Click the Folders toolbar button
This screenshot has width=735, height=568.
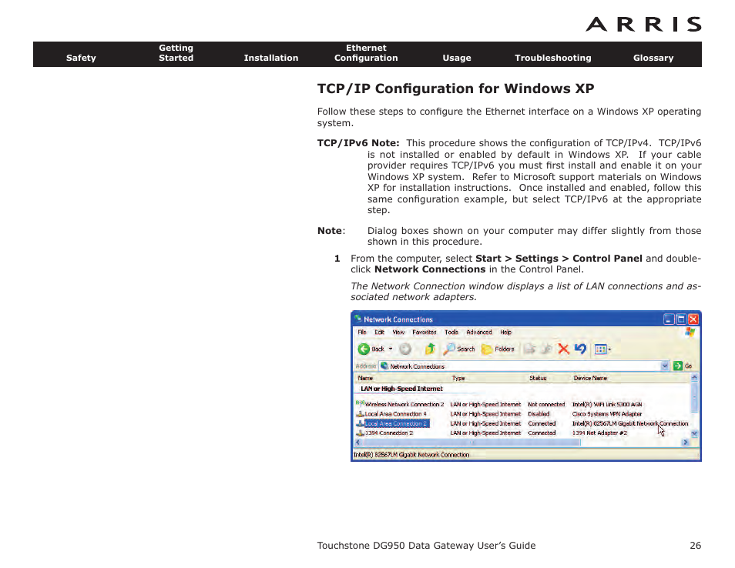[x=498, y=349]
